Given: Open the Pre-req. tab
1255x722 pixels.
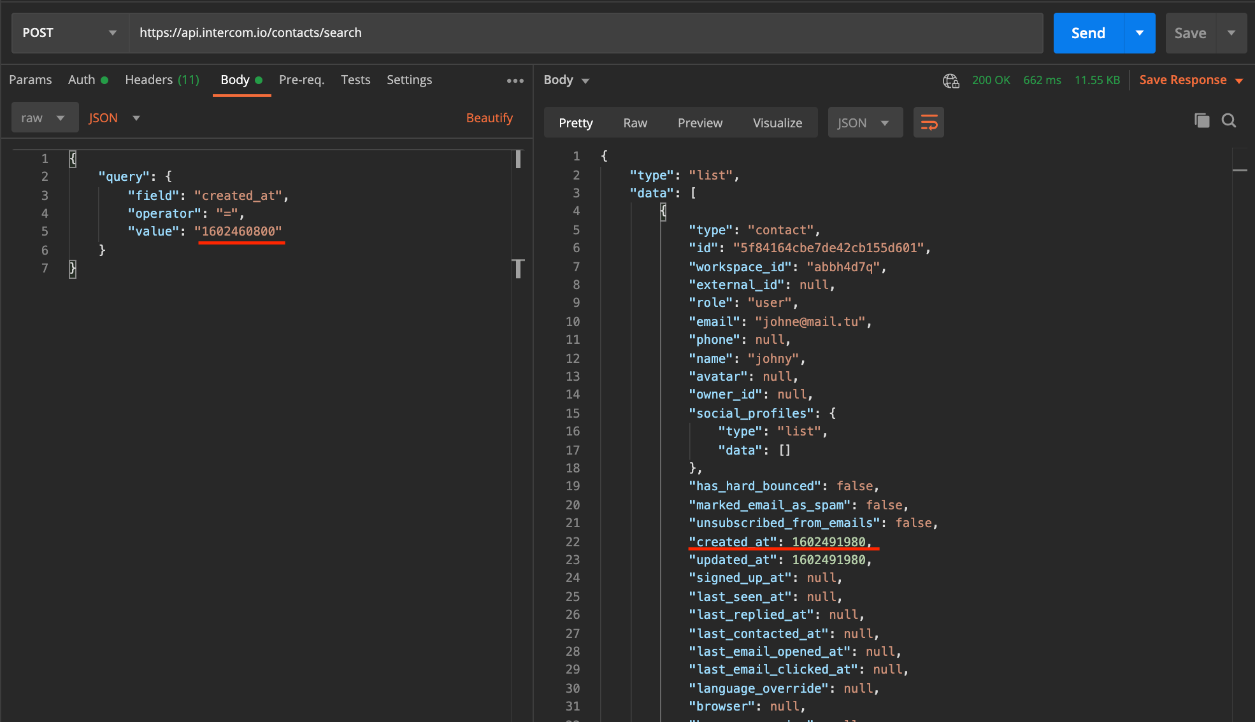Looking at the screenshot, I should [x=302, y=80].
